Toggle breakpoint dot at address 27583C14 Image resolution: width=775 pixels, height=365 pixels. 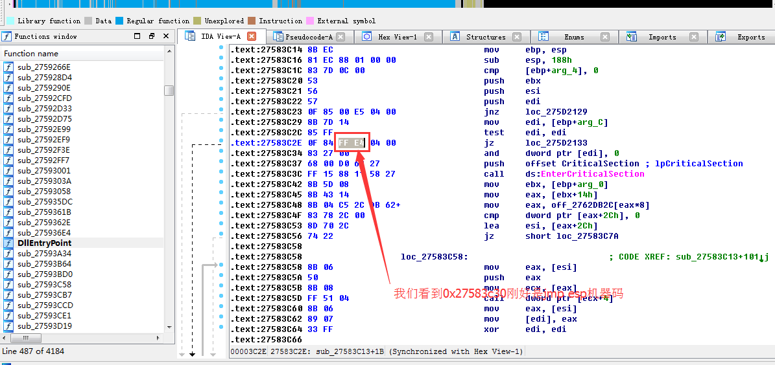221,49
